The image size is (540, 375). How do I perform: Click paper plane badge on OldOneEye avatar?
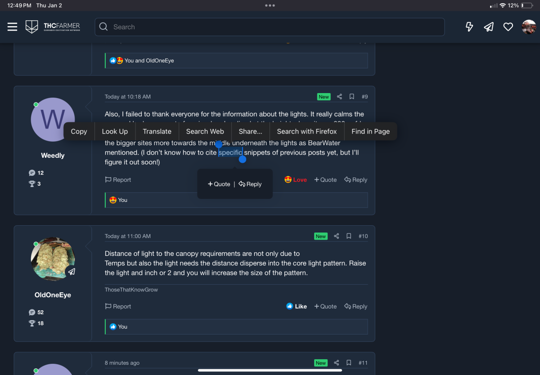click(72, 272)
